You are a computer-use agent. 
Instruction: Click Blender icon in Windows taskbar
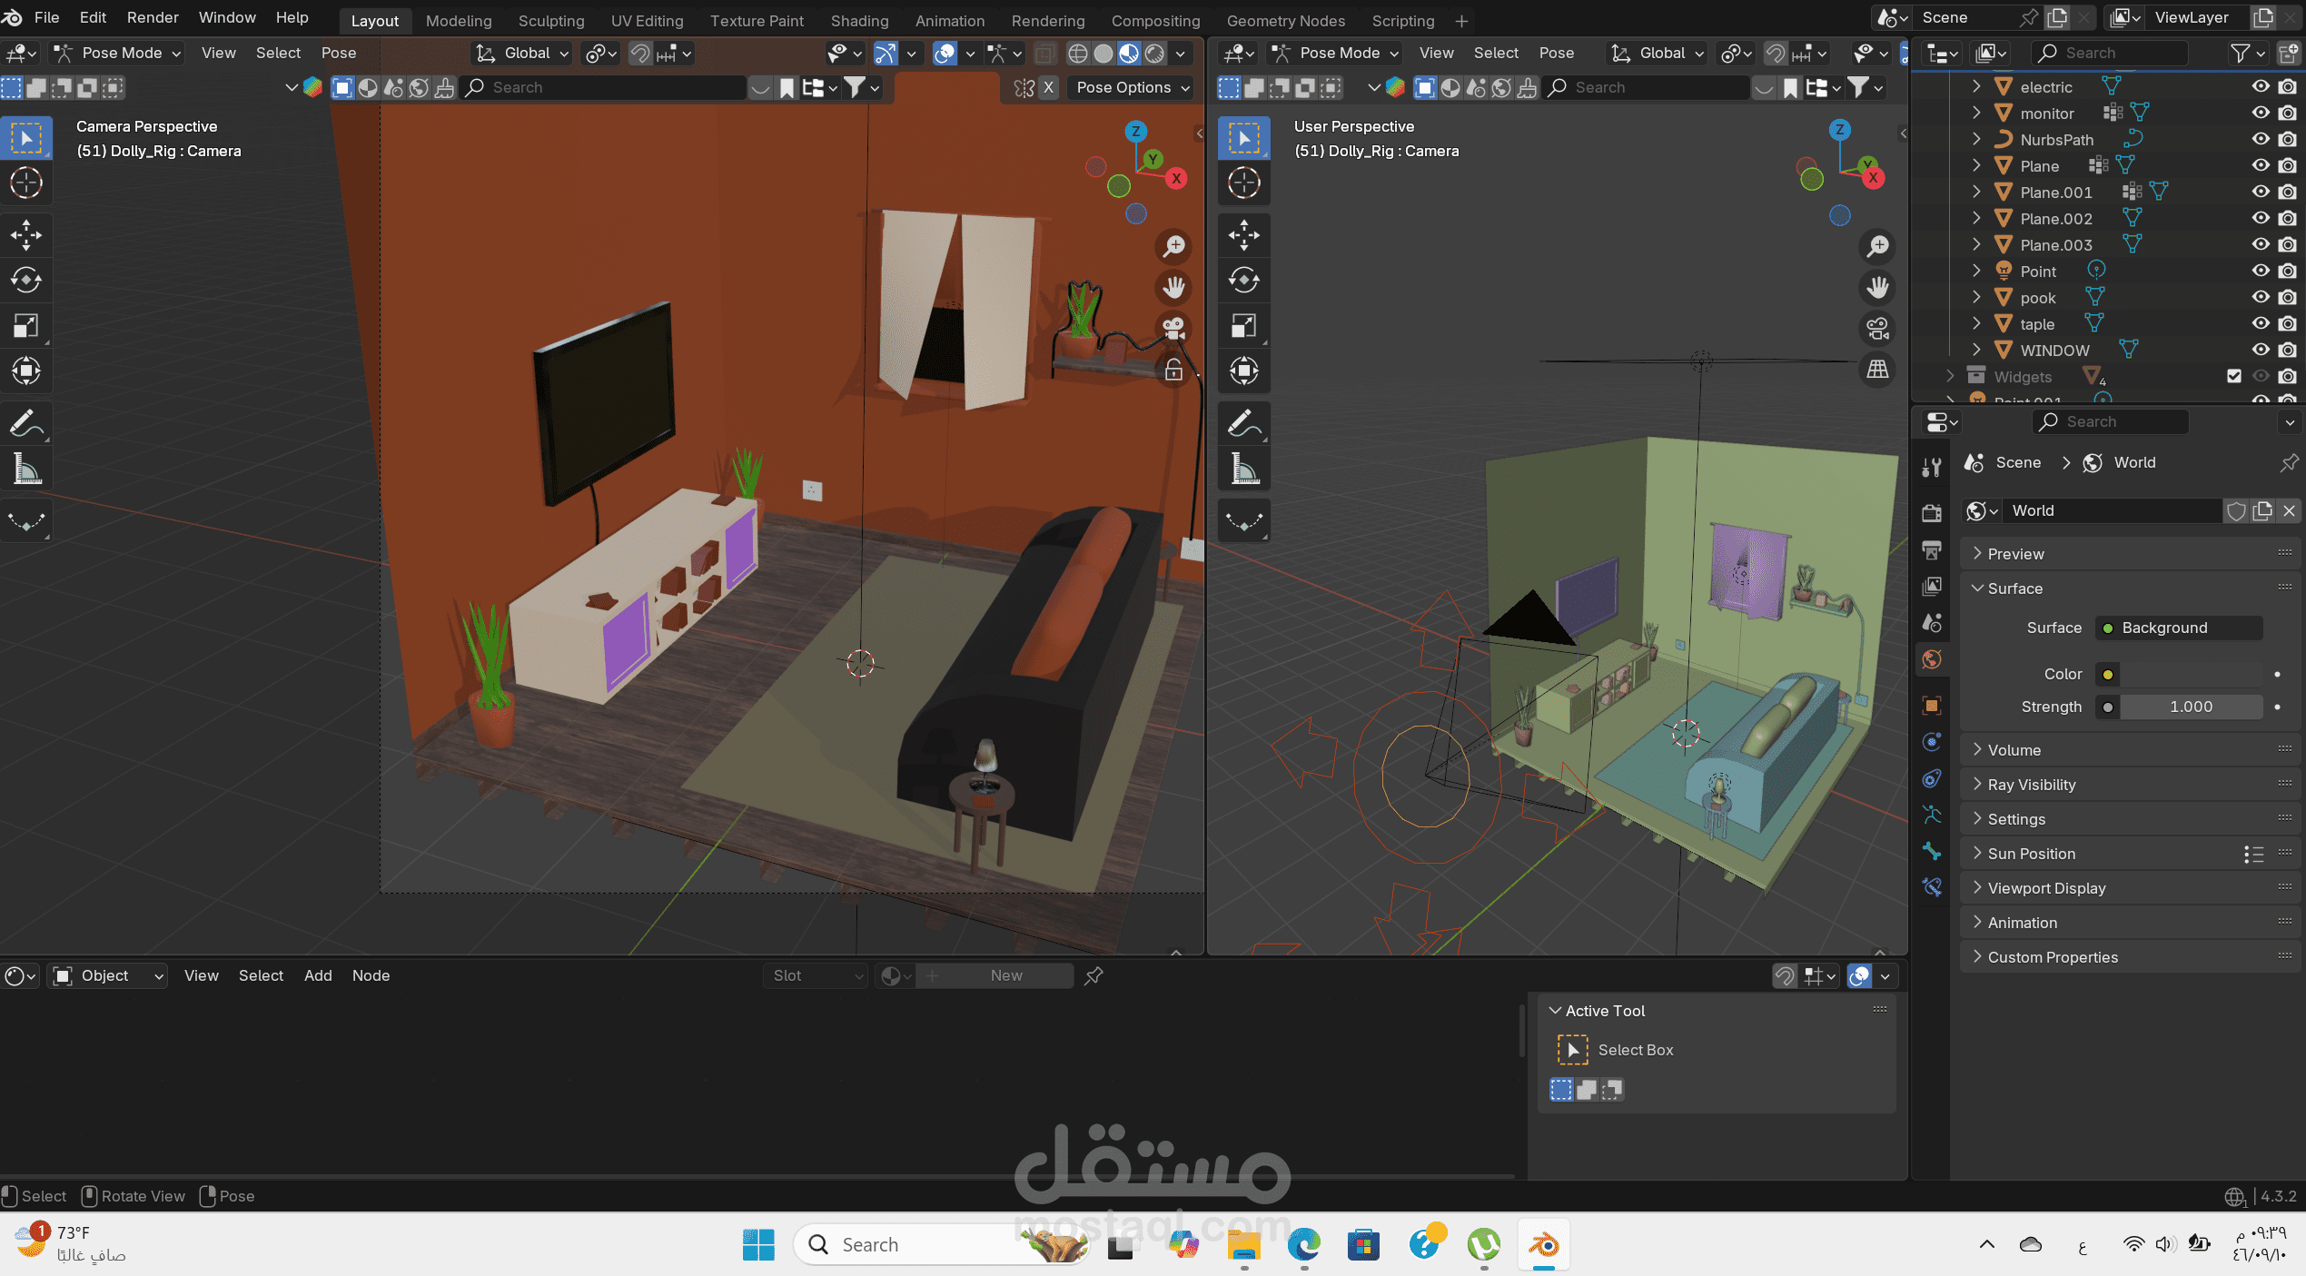point(1543,1244)
